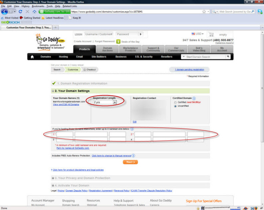
Task: Open product disclaimers and legal policies link
Action: point(78,170)
